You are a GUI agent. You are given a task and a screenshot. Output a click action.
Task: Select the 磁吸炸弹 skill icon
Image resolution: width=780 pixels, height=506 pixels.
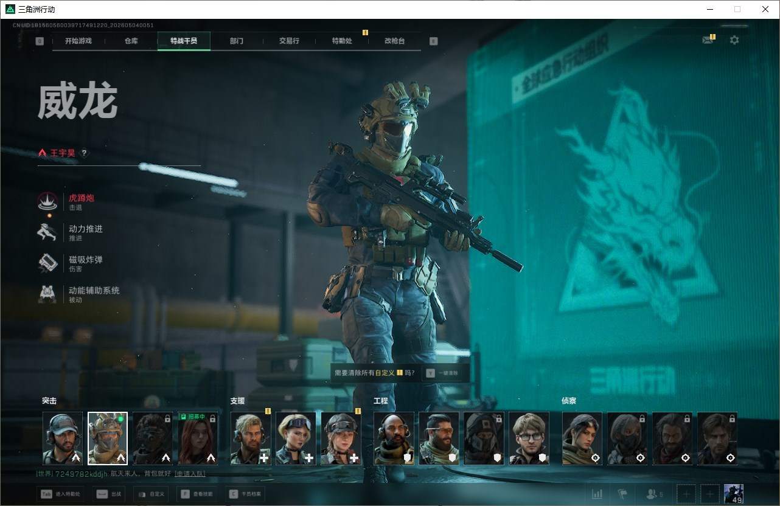[x=48, y=263]
